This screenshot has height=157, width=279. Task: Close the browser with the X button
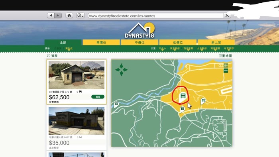pyautogui.click(x=227, y=16)
